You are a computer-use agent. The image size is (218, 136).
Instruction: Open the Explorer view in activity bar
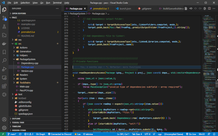coord(4,10)
